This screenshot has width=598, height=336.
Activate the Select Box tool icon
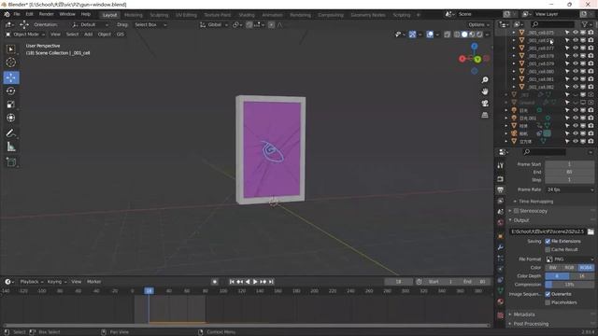(11, 49)
